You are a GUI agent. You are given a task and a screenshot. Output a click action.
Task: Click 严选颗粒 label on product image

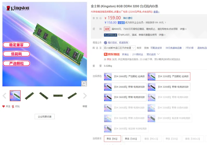tap(16, 63)
